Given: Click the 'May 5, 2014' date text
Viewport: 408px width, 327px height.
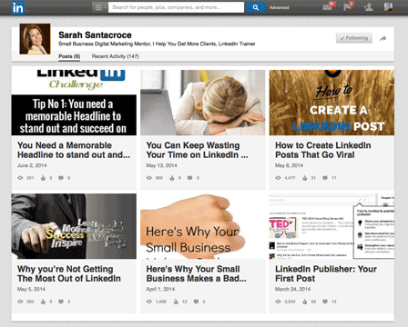Looking at the screenshot, I should coord(31,289).
